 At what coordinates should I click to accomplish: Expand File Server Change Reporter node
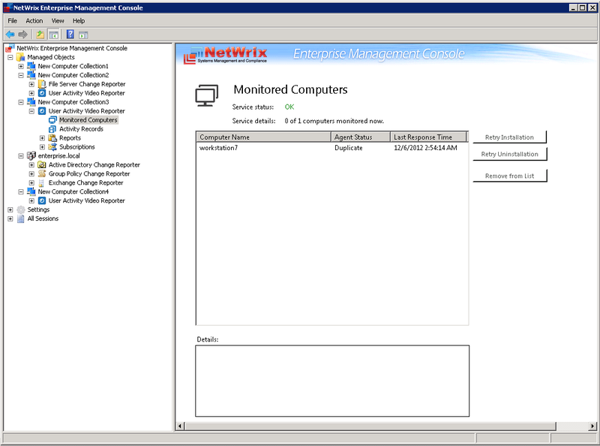tap(31, 84)
